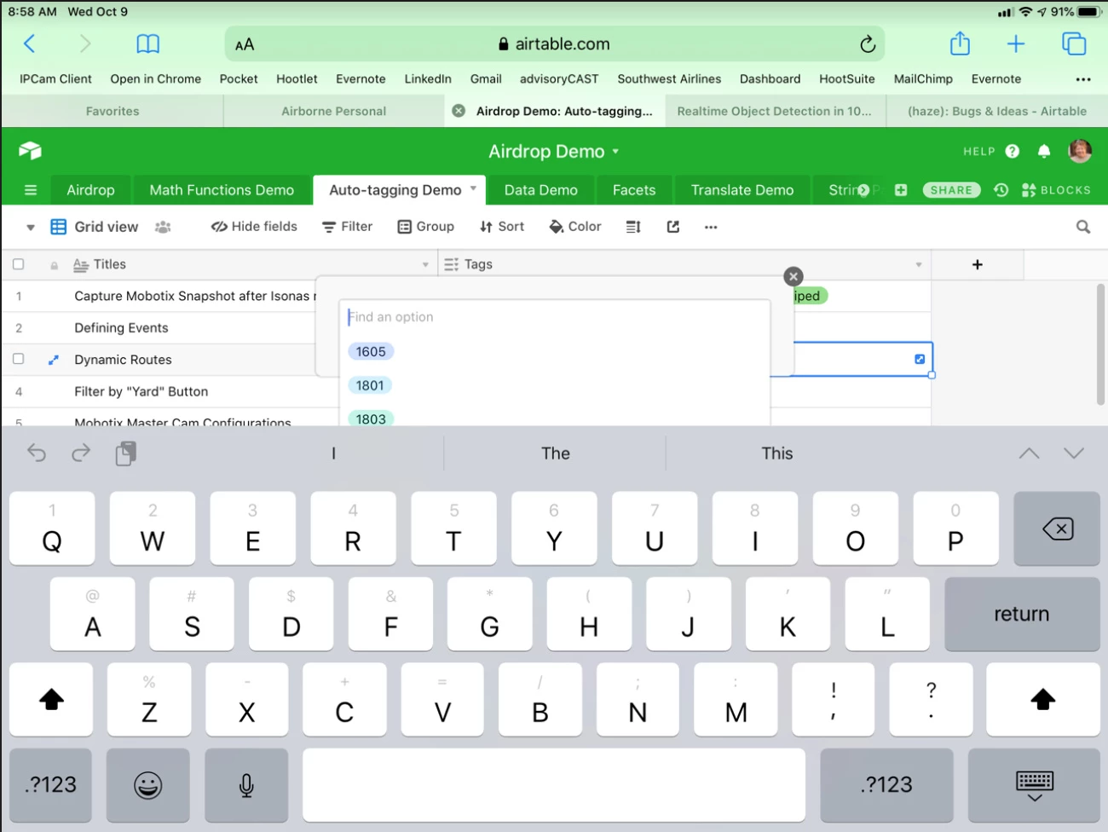Tap the dictation microphone key
Viewport: 1108px width, 832px height.
coord(246,785)
